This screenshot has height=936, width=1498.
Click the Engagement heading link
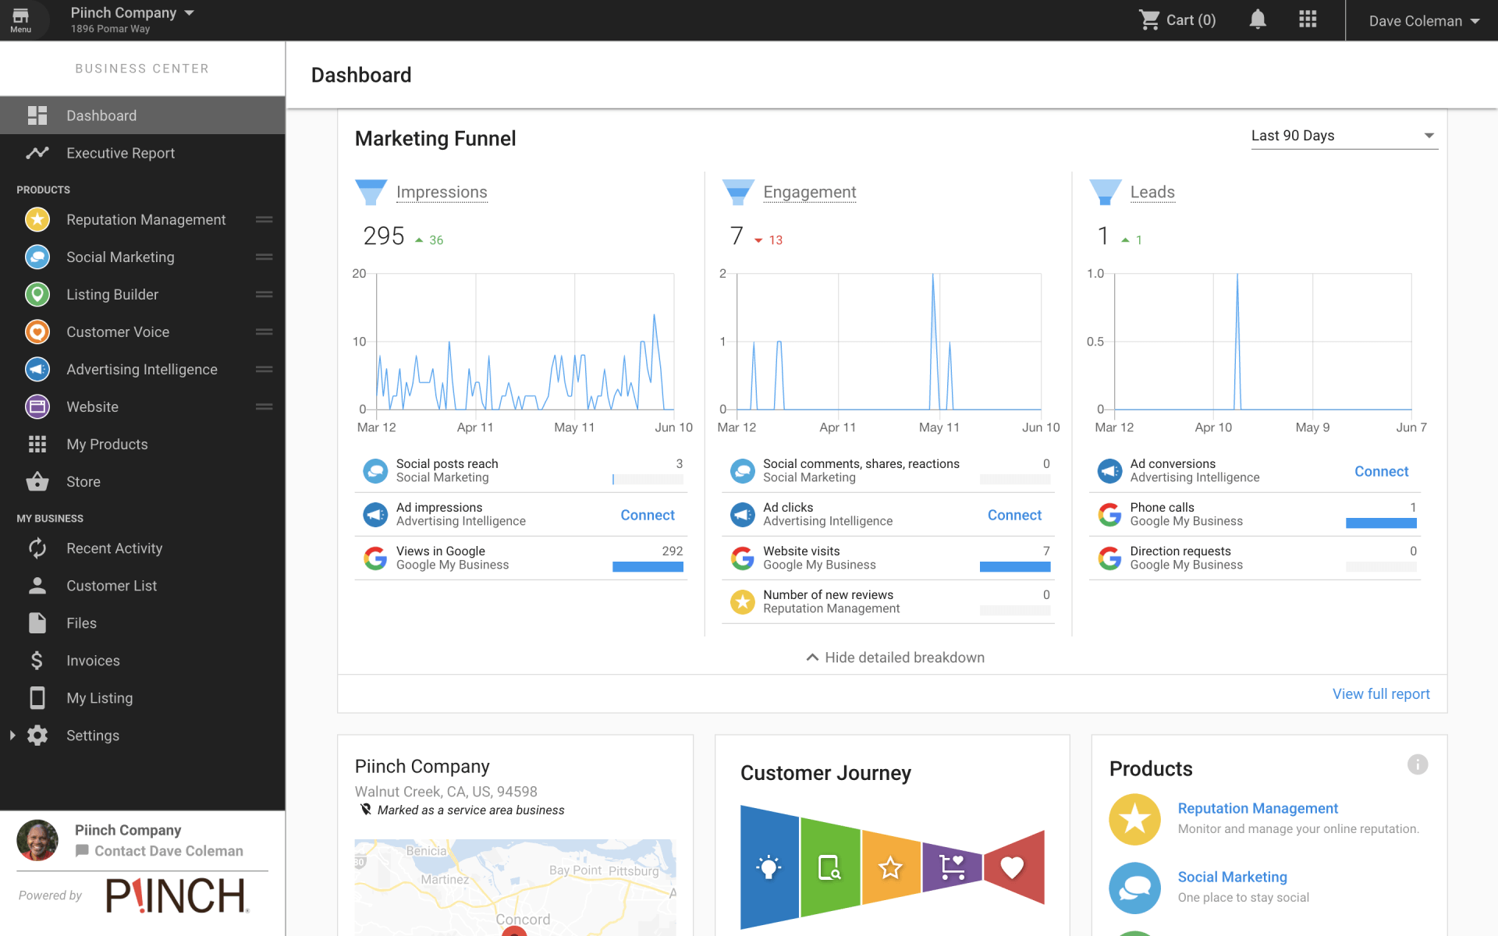(x=809, y=192)
